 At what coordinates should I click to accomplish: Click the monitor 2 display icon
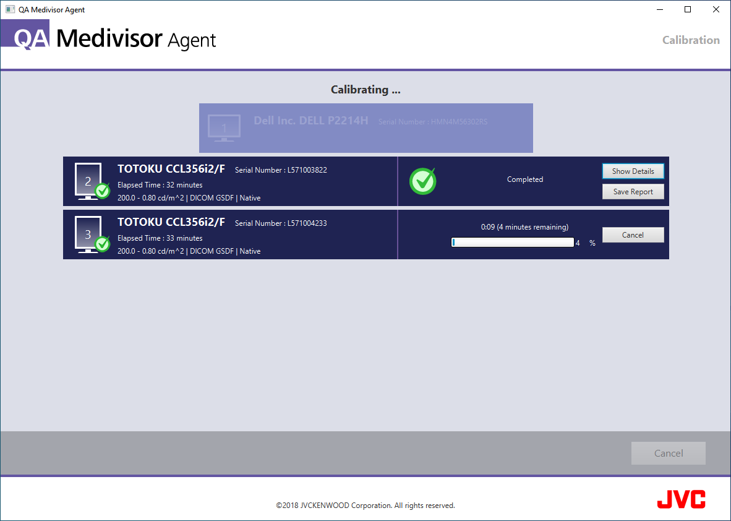click(92, 181)
